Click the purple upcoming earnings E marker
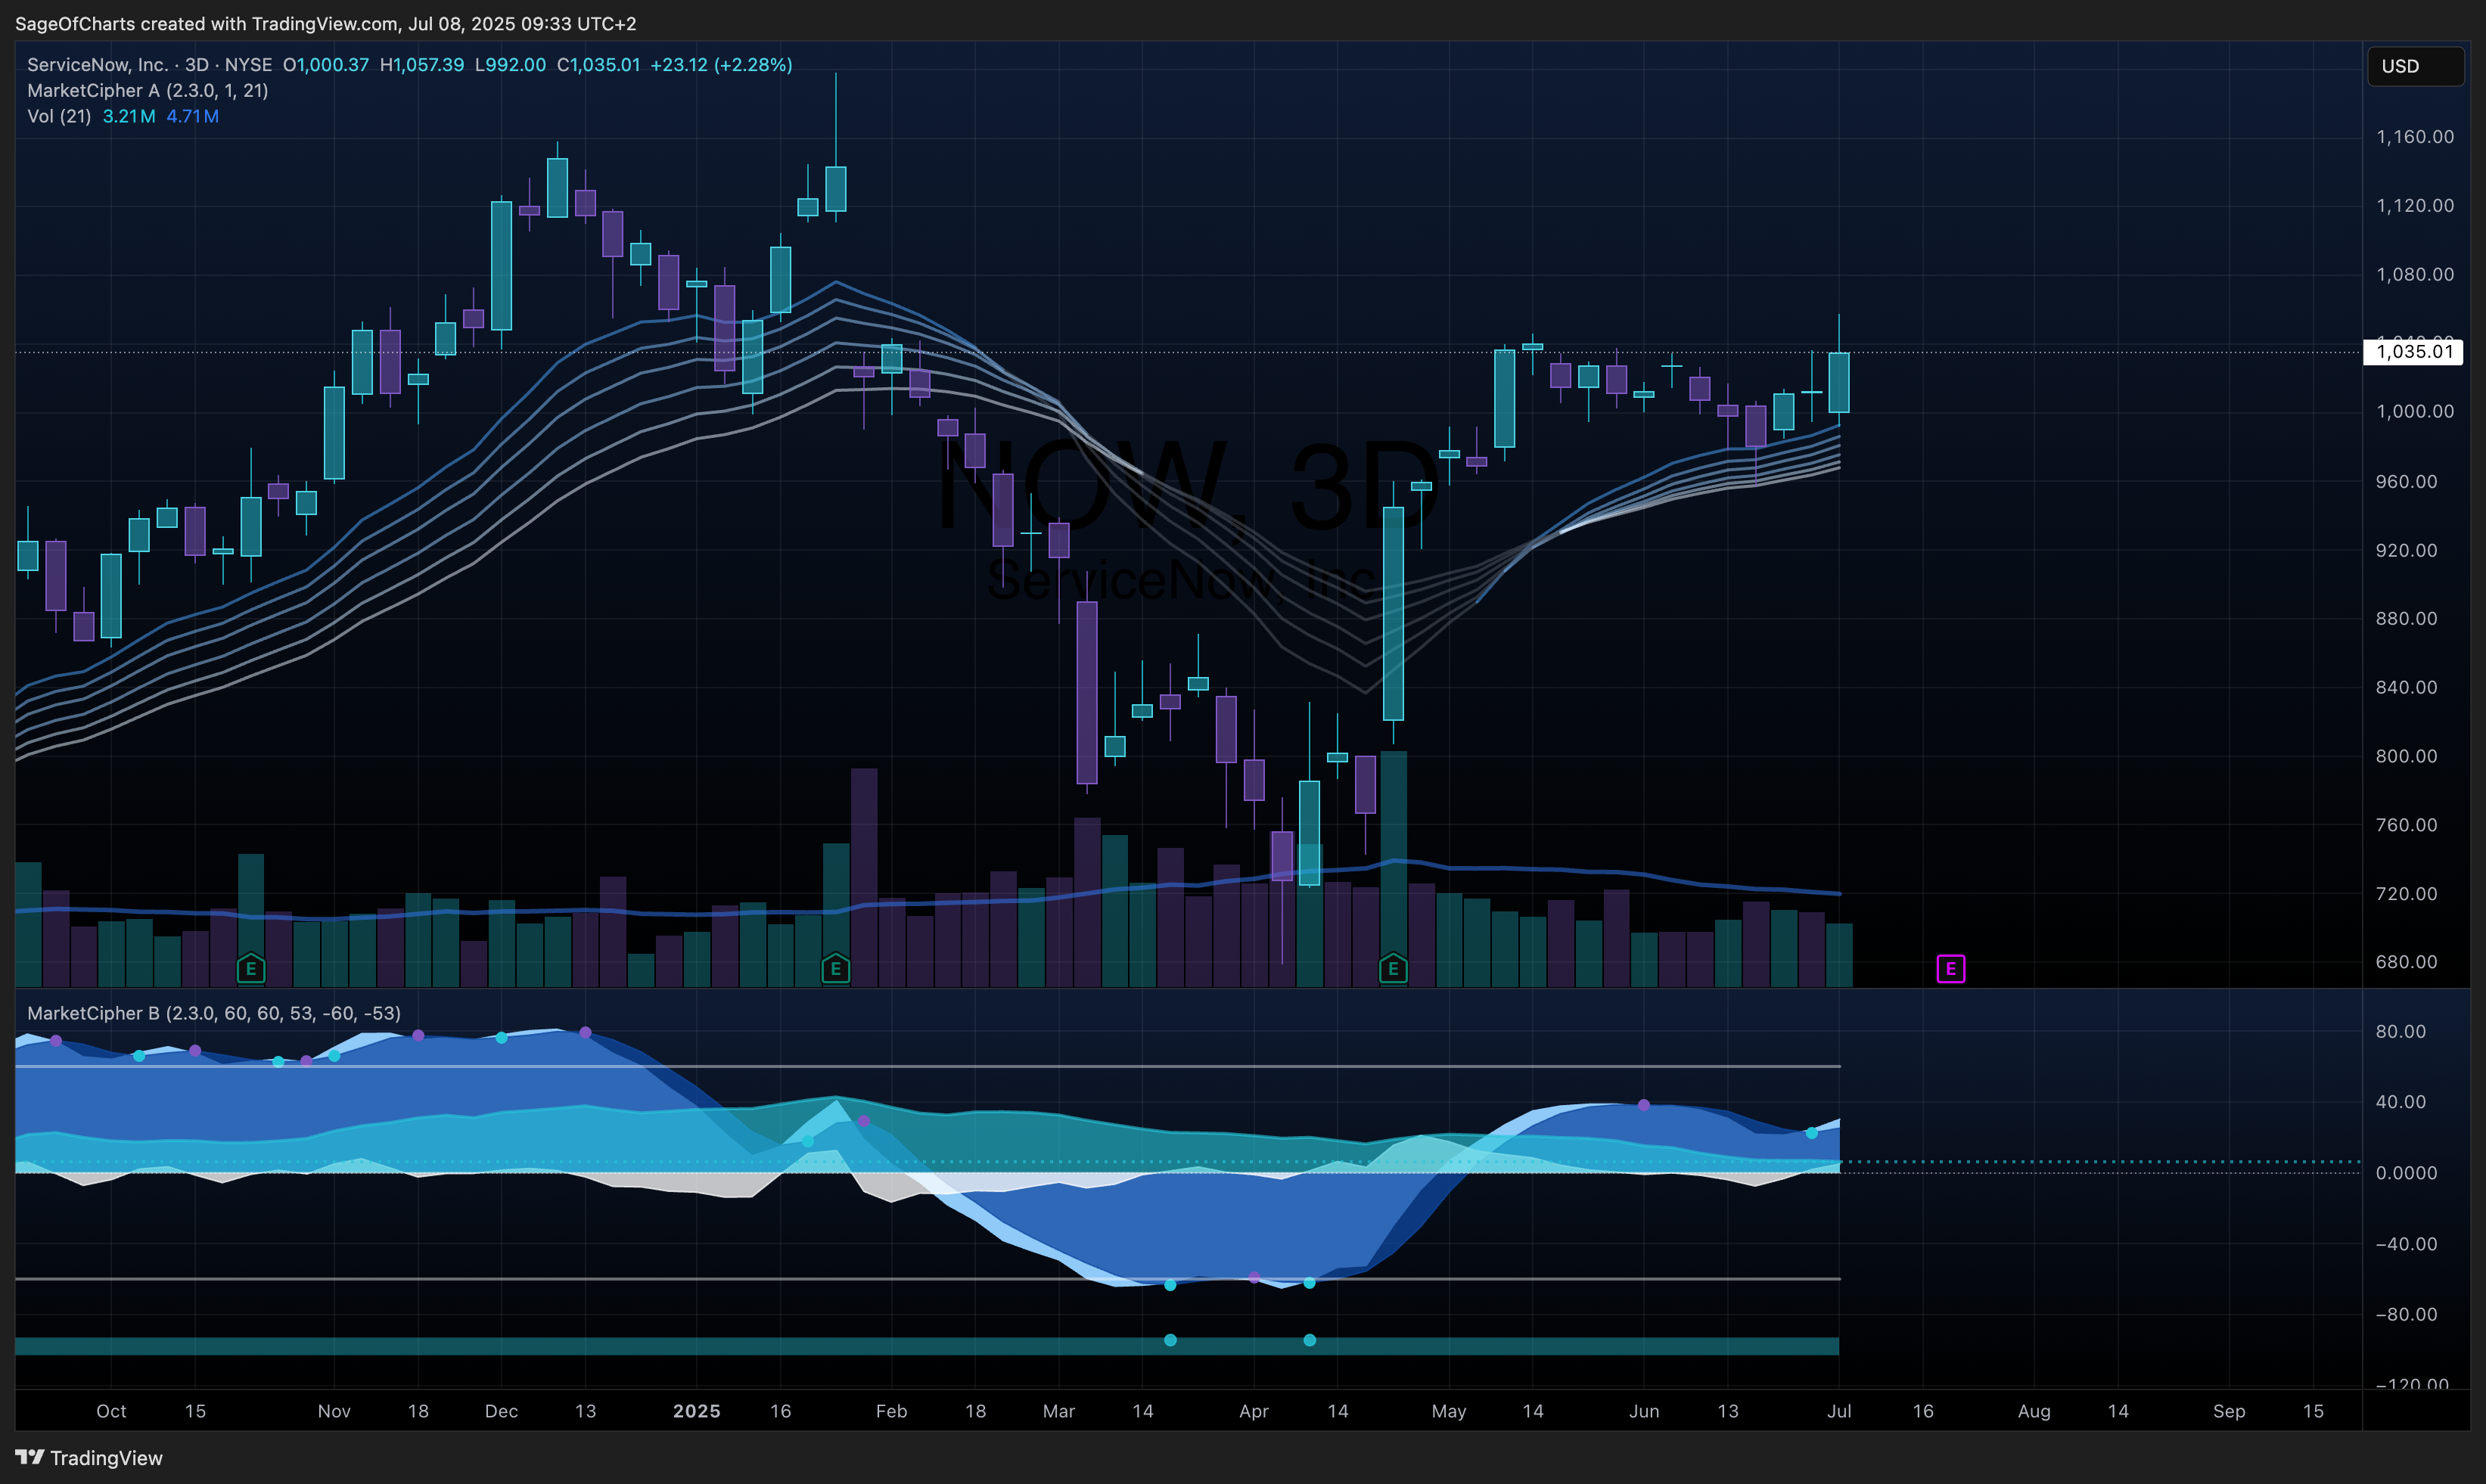Image resolution: width=2486 pixels, height=1484 pixels. pyautogui.click(x=1950, y=968)
